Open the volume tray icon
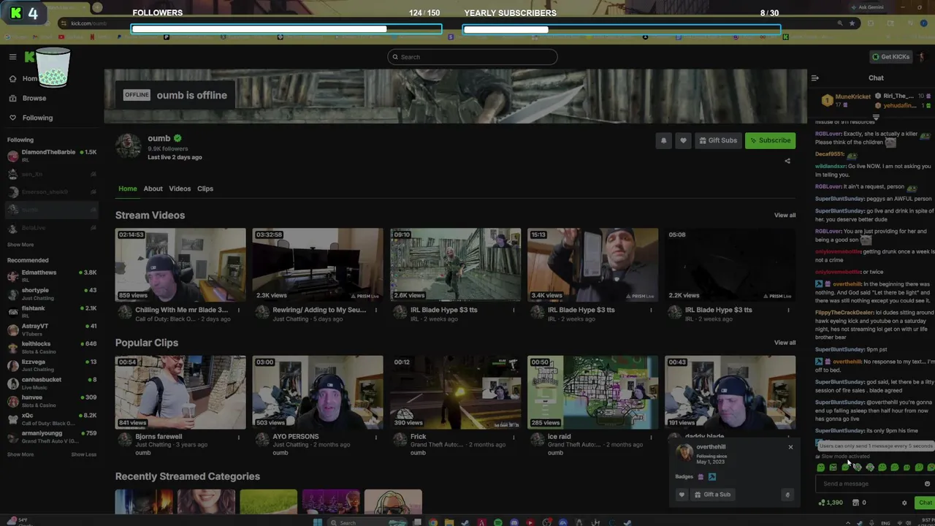 click(907, 522)
